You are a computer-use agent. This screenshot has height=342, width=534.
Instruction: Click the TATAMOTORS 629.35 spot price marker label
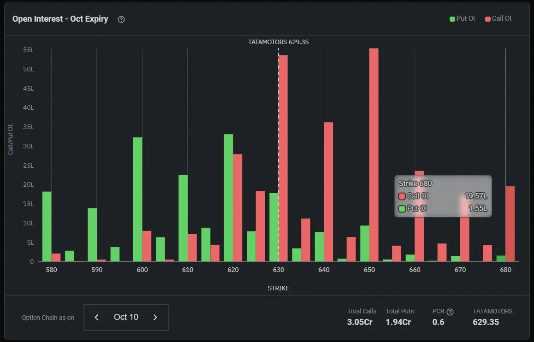(278, 42)
